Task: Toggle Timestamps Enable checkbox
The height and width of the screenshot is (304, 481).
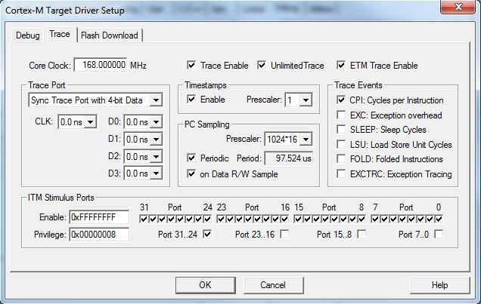Action: coord(191,99)
